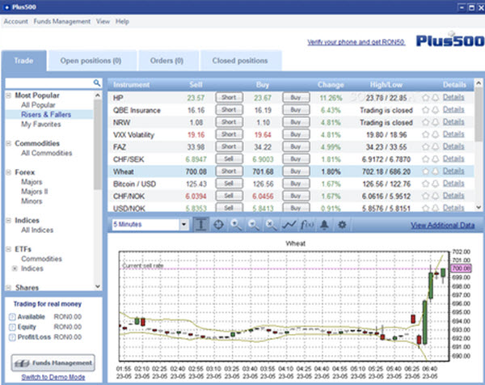485x385 pixels.
Task: Expand the ETFs Indices subcategory
Action: point(15,269)
